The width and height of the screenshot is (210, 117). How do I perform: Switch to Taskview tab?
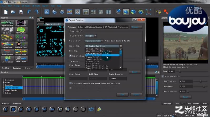coord(17,68)
